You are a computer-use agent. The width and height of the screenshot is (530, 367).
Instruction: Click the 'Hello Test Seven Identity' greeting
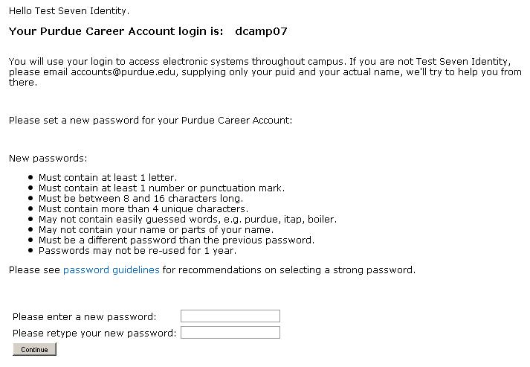click(x=69, y=11)
